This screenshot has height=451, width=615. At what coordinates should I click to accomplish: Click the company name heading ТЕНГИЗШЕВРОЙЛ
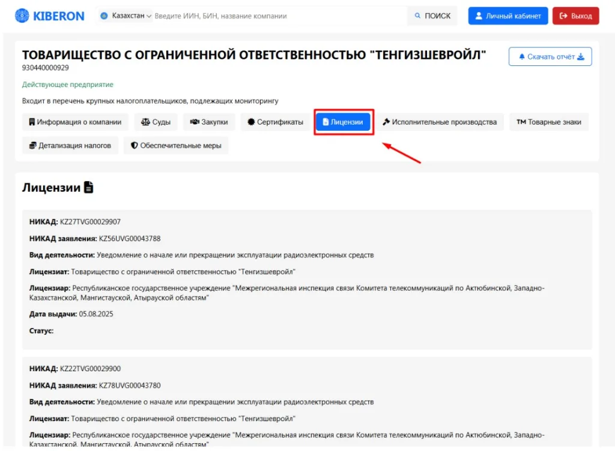pos(254,55)
